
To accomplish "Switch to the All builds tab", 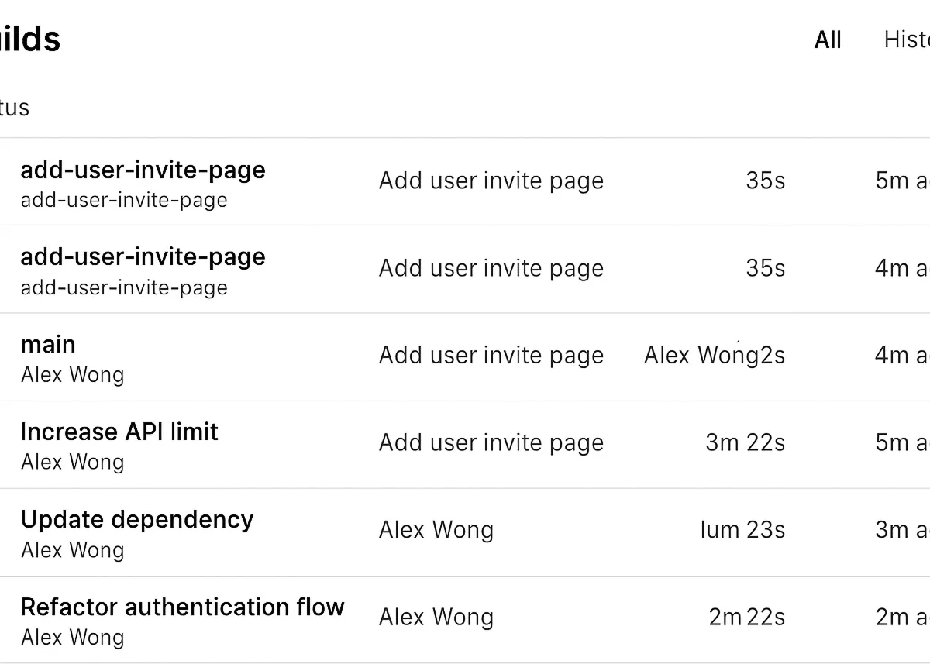I will [x=827, y=40].
